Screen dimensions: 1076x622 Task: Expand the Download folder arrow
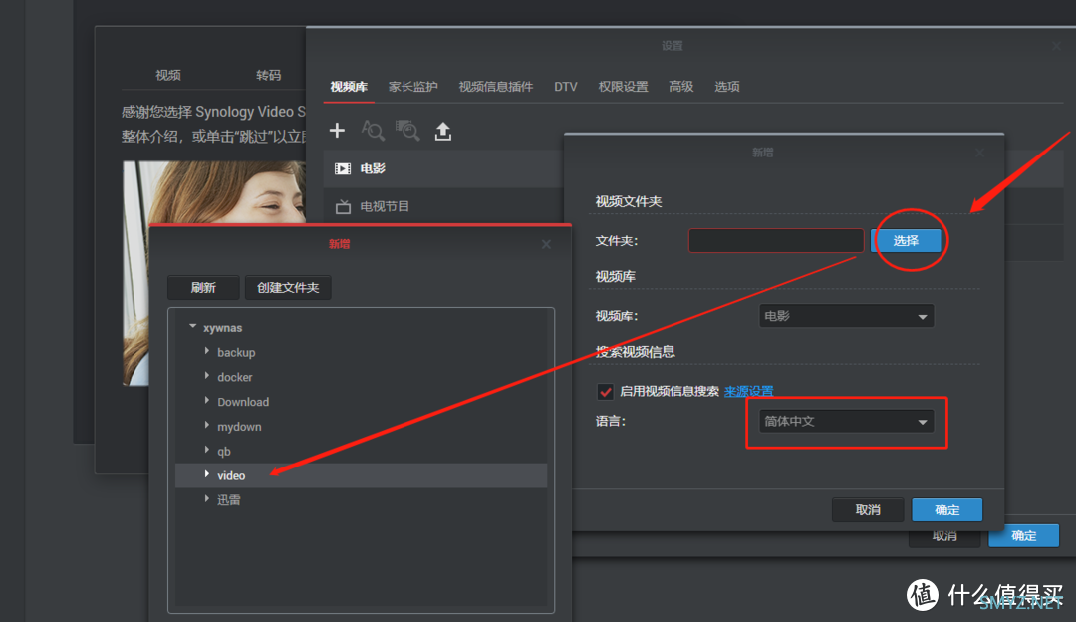206,401
